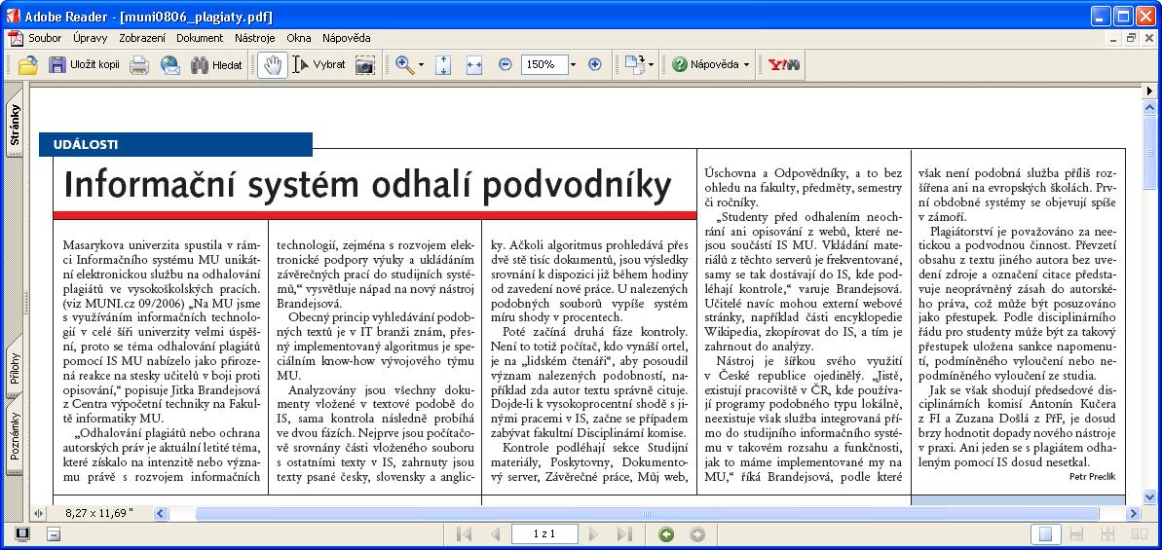Open the Dokument menu
This screenshot has height=550, width=1162.
point(200,39)
